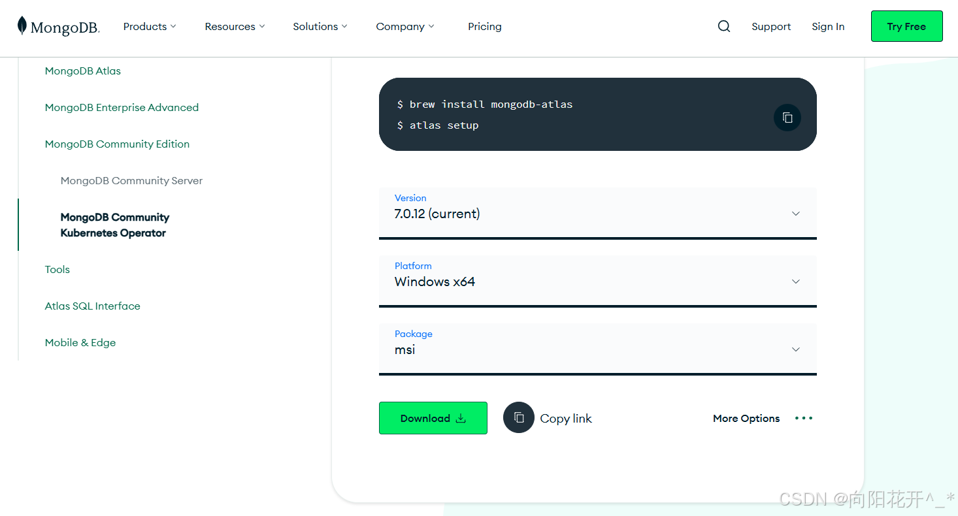Select Atlas SQL Interface in sidebar
The image size is (958, 516).
coord(92,306)
